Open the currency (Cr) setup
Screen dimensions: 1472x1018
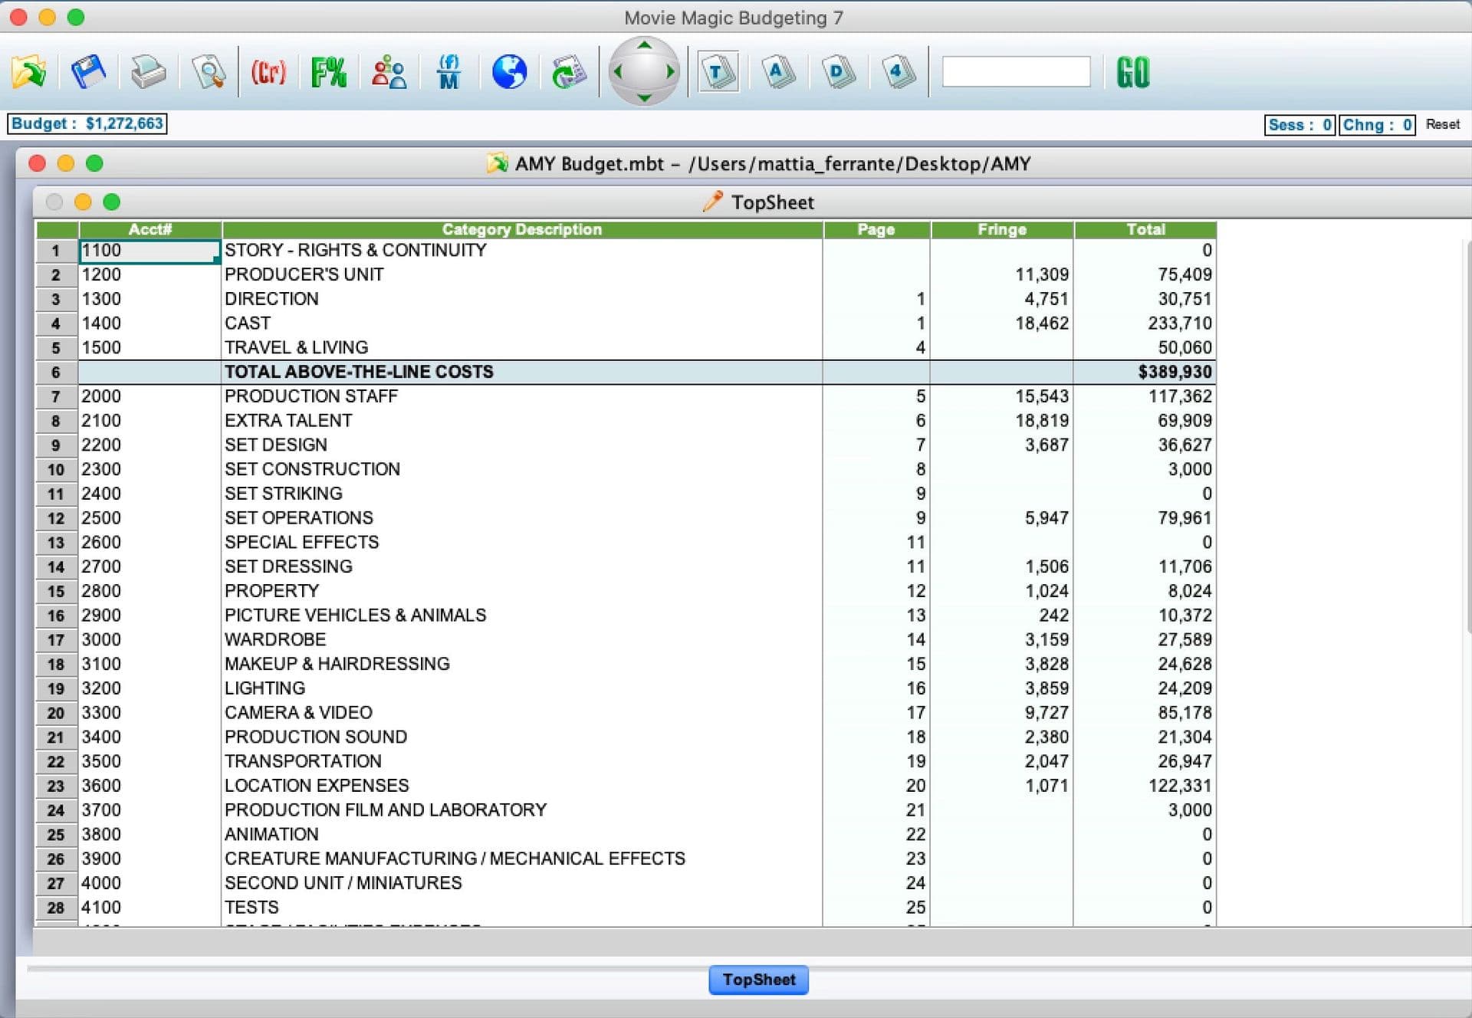[268, 71]
